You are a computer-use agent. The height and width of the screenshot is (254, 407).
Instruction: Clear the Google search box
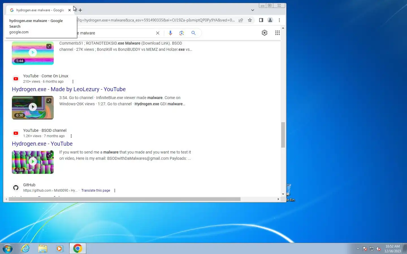click(x=158, y=33)
